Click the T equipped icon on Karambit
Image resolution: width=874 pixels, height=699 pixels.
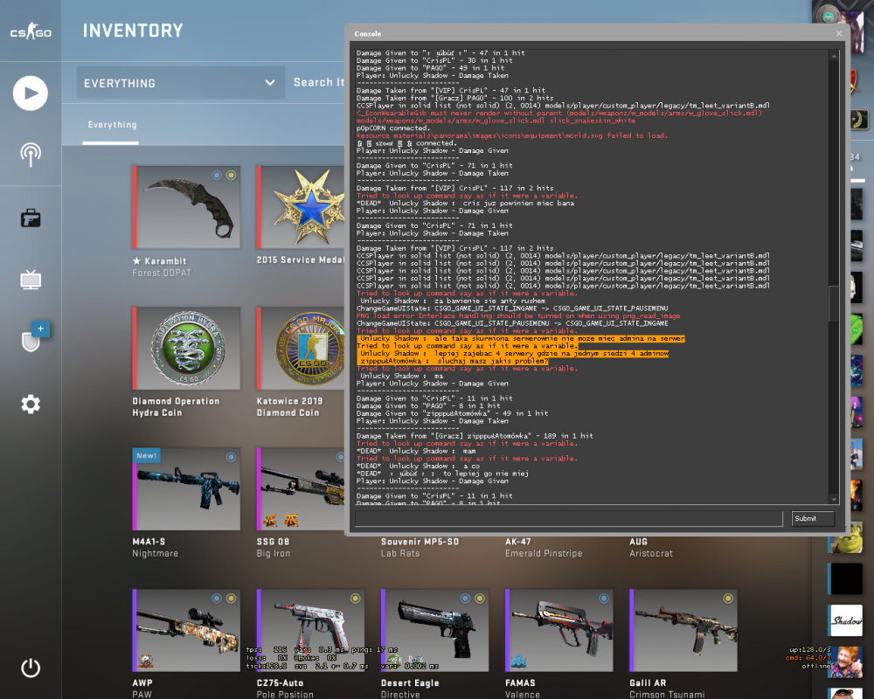tap(232, 175)
